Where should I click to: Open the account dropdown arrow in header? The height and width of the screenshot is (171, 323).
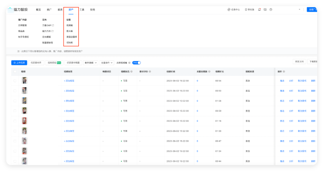pos(300,9)
